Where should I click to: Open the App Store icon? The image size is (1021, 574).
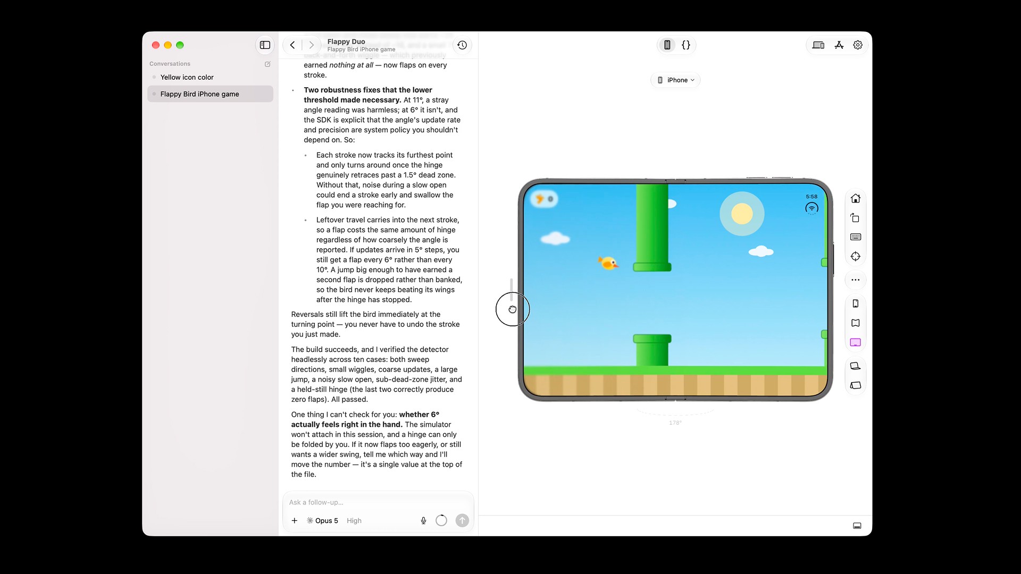[839, 45]
